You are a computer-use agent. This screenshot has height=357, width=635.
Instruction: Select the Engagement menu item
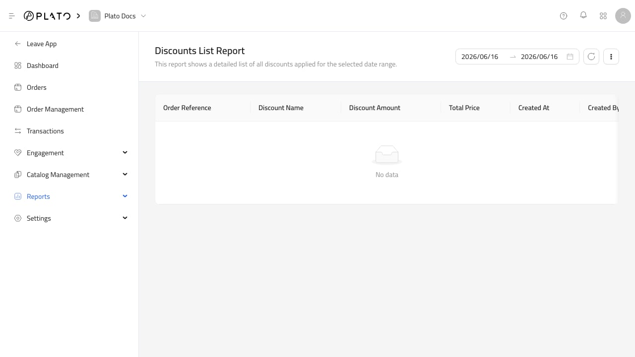[45, 153]
